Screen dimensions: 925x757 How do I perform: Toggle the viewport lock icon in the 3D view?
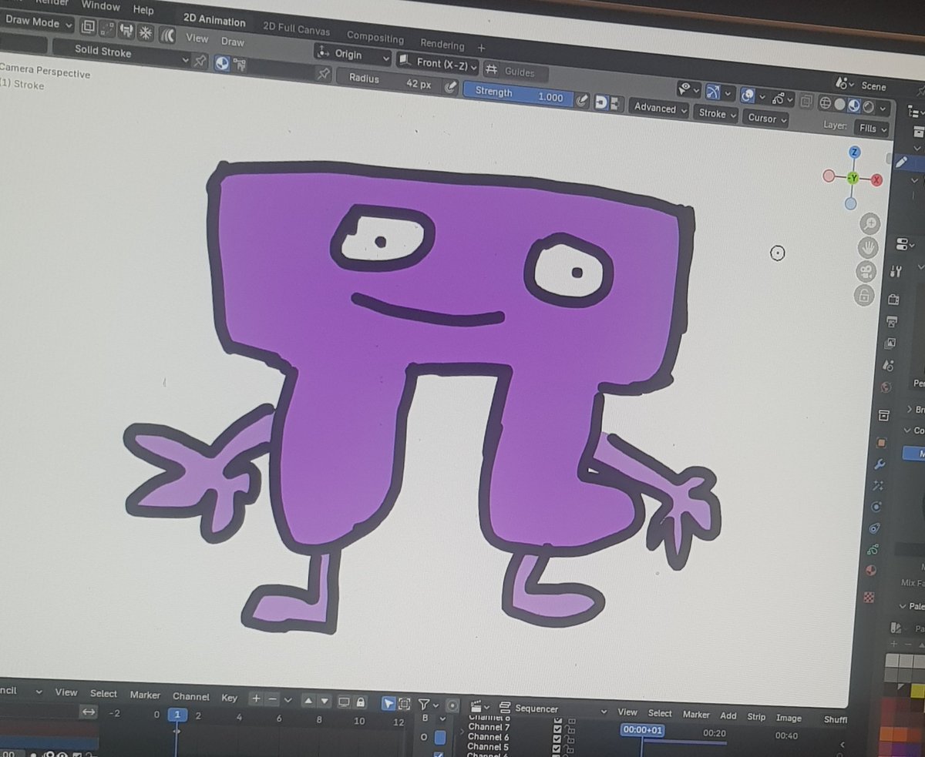(x=865, y=292)
